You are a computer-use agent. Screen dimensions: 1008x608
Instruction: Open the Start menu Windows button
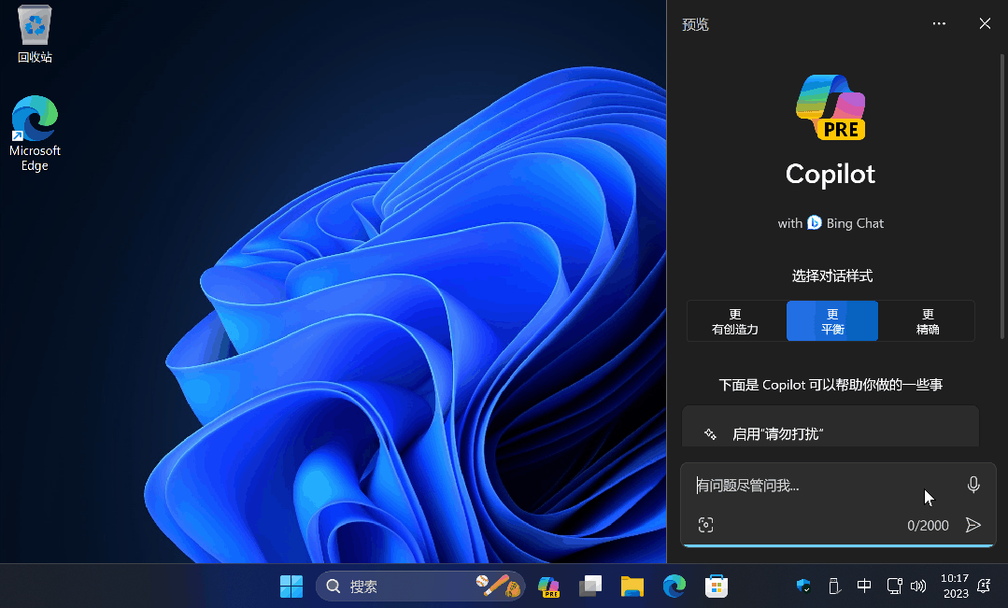point(291,586)
